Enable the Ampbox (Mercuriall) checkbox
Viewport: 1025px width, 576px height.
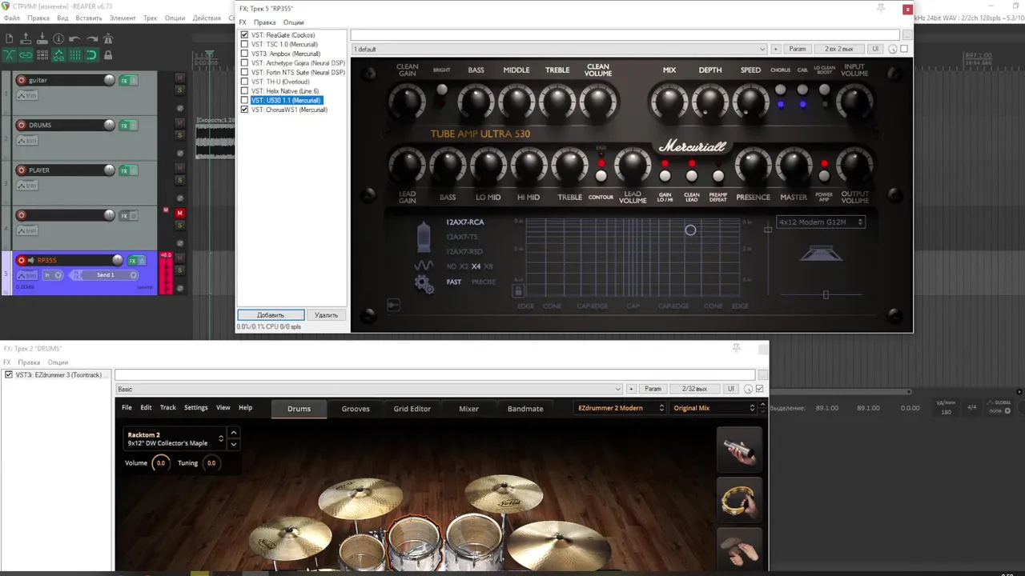click(245, 54)
